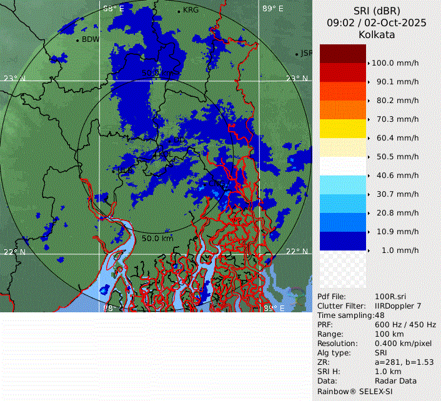441x401 pixels.
Task: Click the Clutter Filter IIRDoppler 7 value
Action: (398, 306)
